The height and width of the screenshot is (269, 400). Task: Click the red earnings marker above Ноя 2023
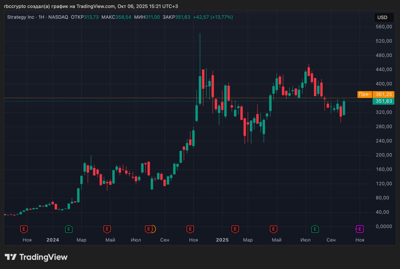point(24,229)
